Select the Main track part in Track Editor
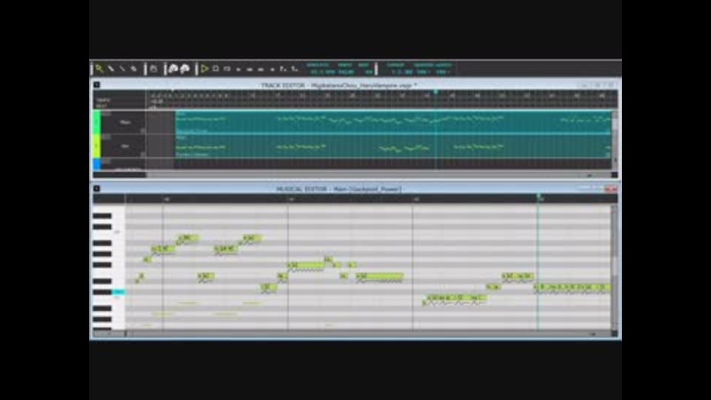Screen dimensions: 711x400 point(393,122)
